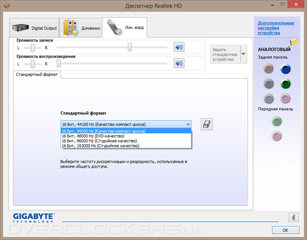The width and height of the screenshot is (307, 240).
Task: Switch to the Динамики tab
Action: tap(81, 28)
